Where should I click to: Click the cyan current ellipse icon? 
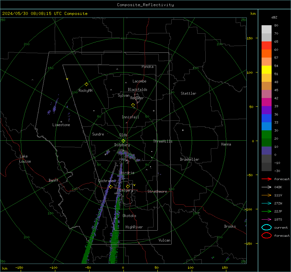266,227
